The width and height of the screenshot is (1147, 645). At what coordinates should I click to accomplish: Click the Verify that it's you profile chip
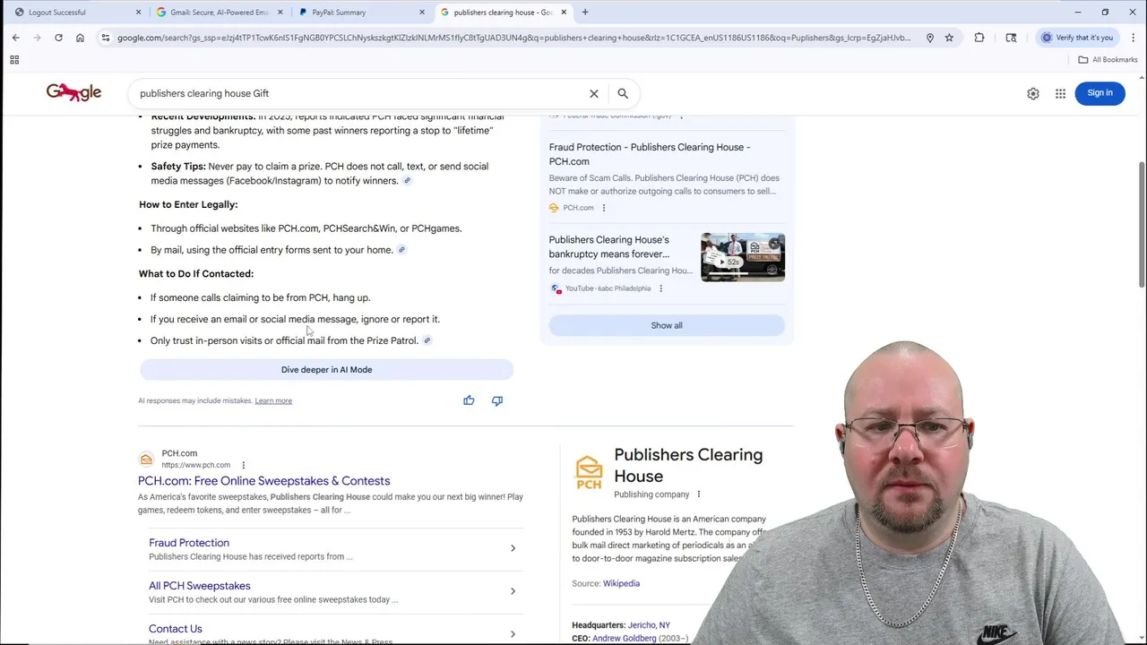(x=1078, y=38)
